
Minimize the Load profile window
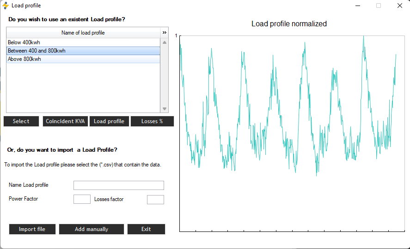358,6
